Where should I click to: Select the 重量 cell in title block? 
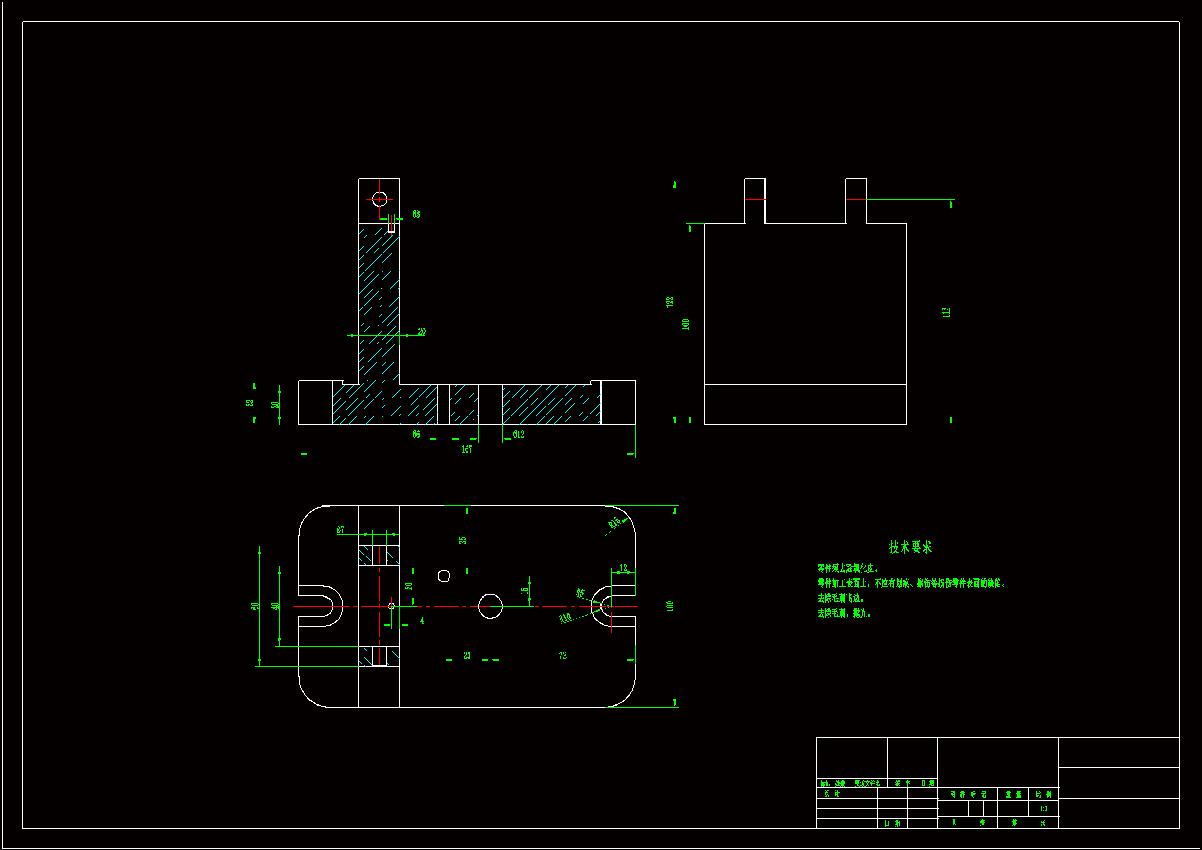click(x=1013, y=794)
